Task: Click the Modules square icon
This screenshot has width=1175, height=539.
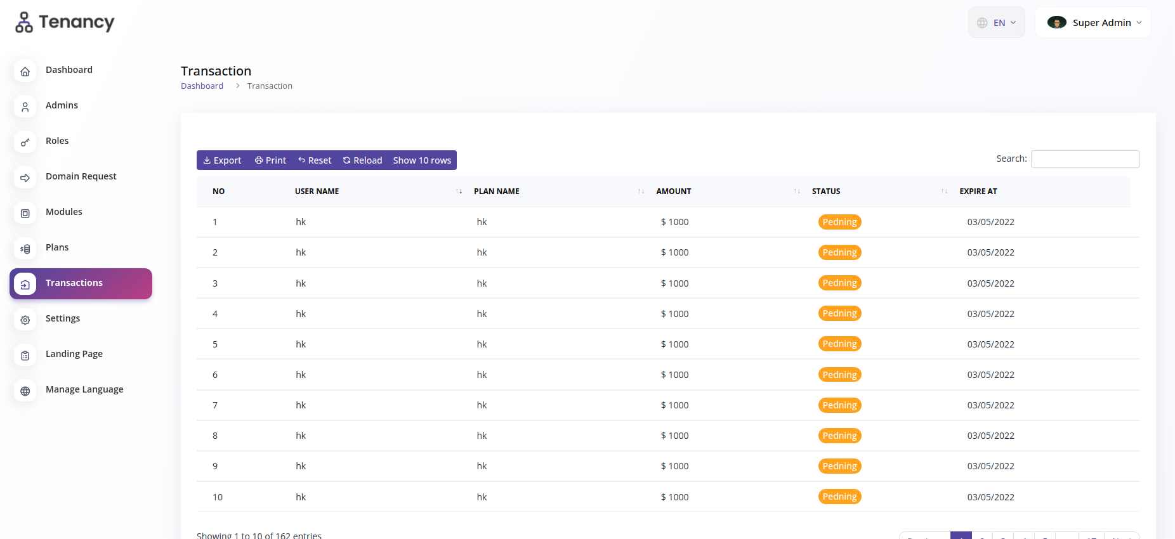Action: 25,214
